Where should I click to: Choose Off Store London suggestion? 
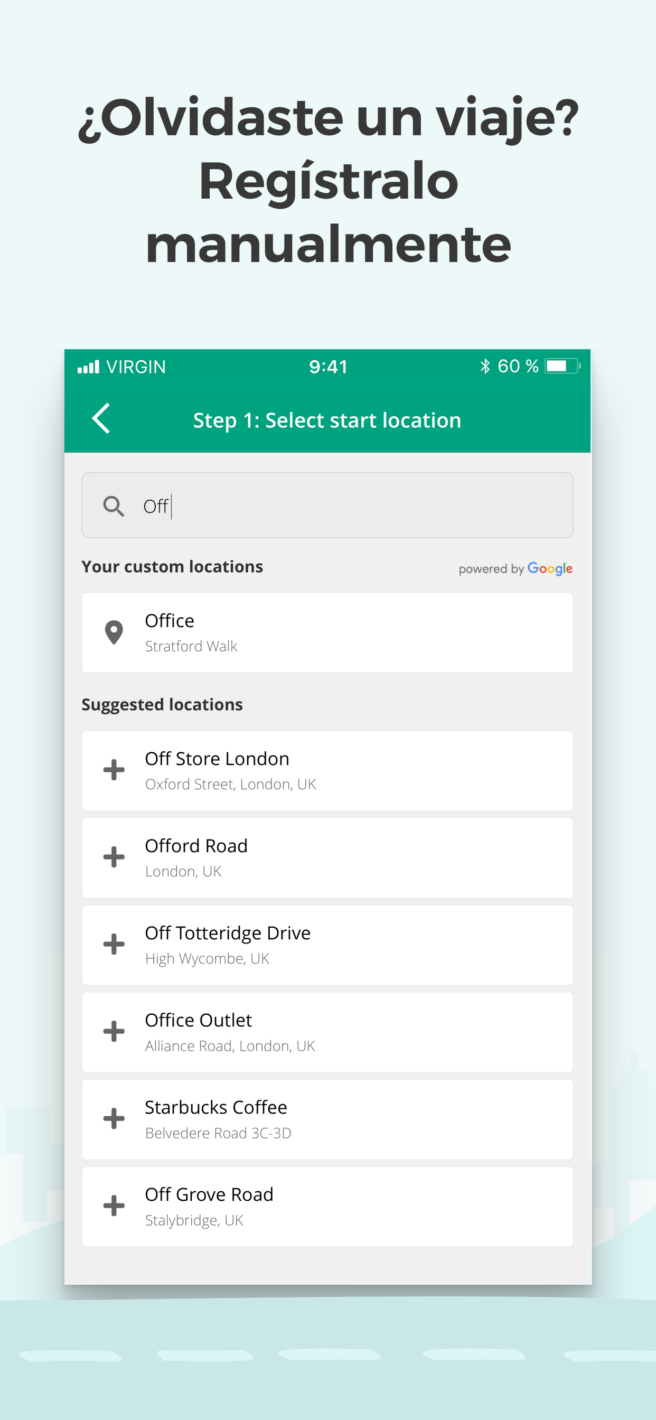327,771
